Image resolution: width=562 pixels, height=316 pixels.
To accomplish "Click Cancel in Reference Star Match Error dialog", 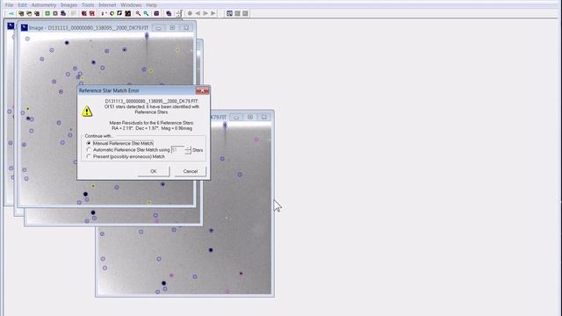I will (x=191, y=171).
